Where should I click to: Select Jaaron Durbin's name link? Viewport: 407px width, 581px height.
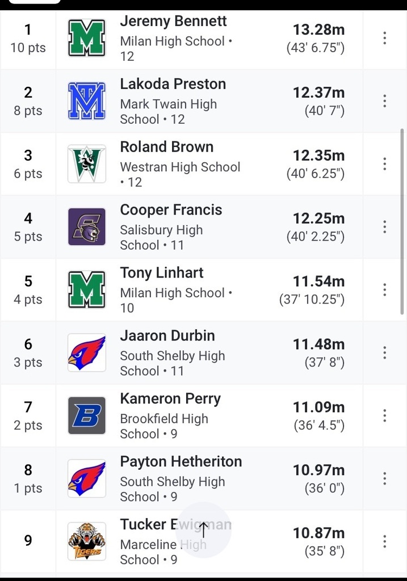coord(167,336)
